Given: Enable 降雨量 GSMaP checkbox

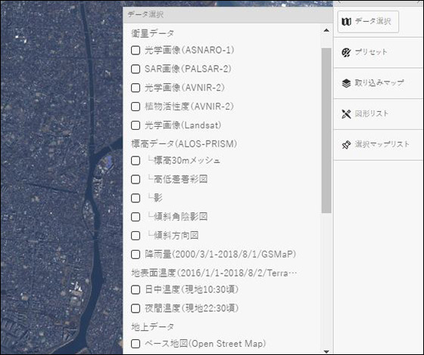Looking at the screenshot, I should (x=136, y=255).
